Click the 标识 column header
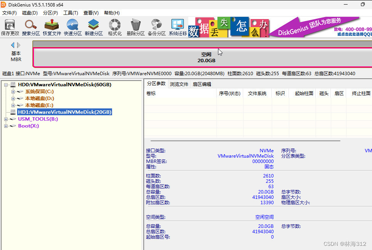 (280, 94)
